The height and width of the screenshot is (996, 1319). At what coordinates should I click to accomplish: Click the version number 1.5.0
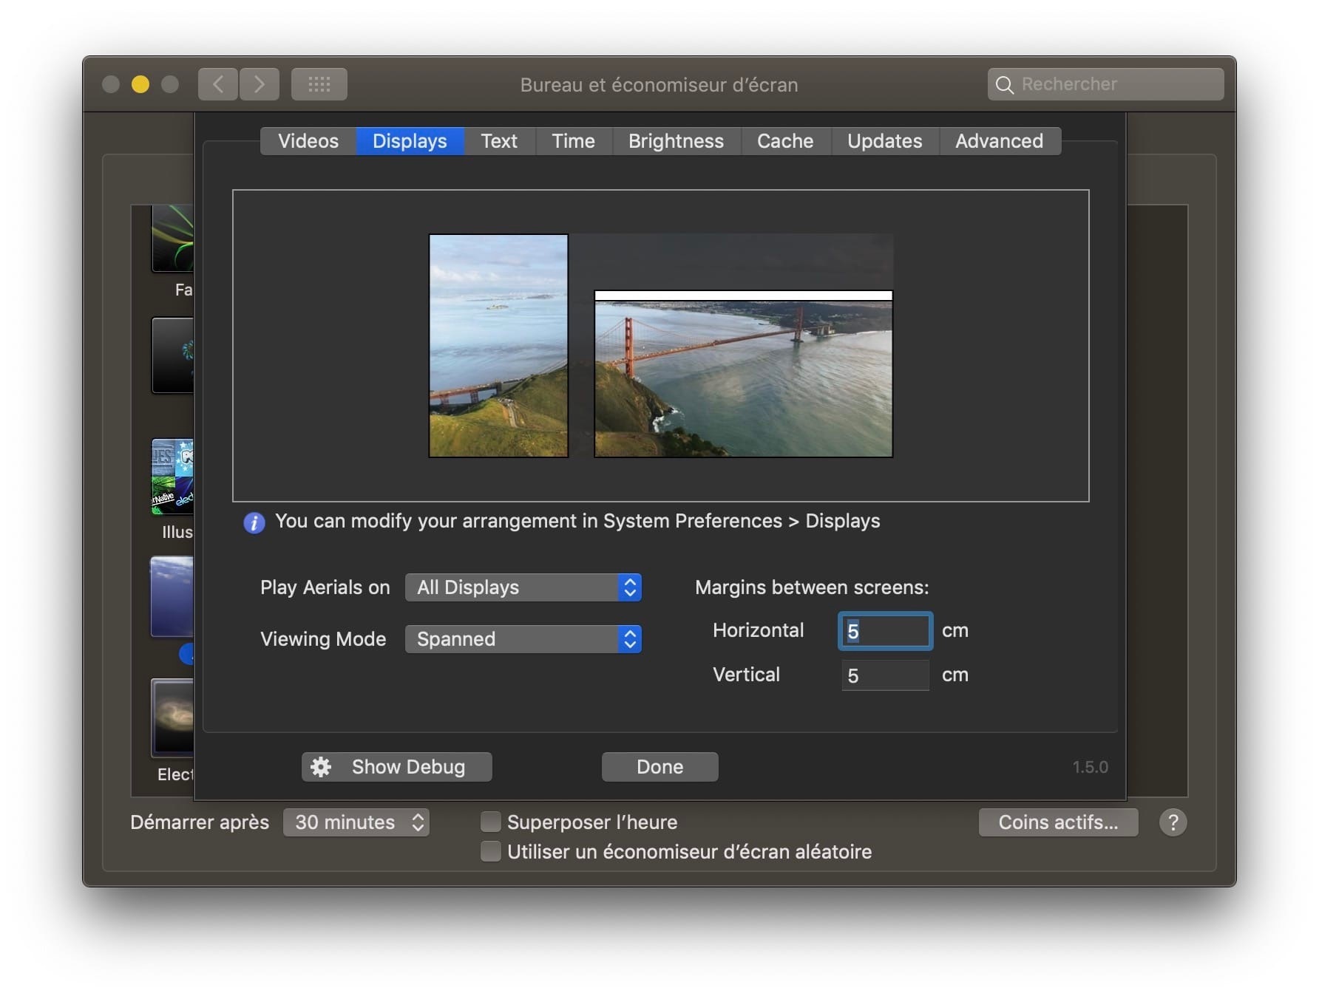click(1090, 767)
